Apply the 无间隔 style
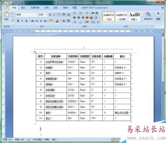The height and width of the screenshot is (143, 166). (x=122, y=17)
